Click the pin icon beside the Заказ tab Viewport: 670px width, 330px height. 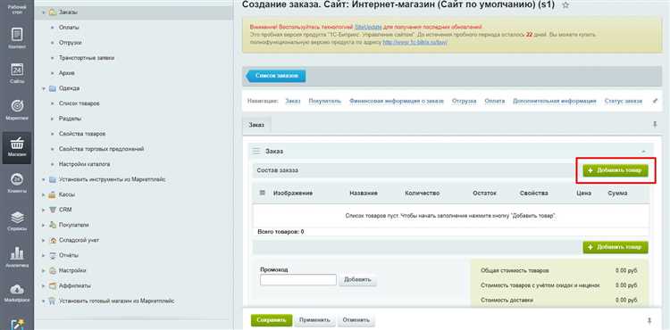coord(655,125)
